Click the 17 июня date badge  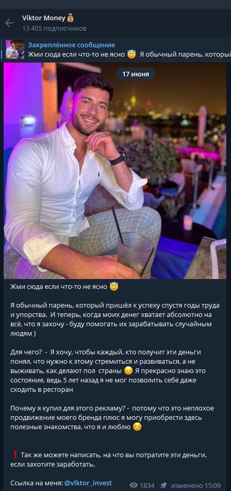tap(136, 74)
